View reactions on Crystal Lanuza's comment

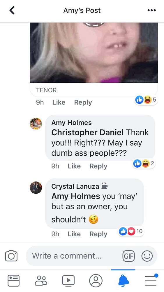[x=131, y=231]
